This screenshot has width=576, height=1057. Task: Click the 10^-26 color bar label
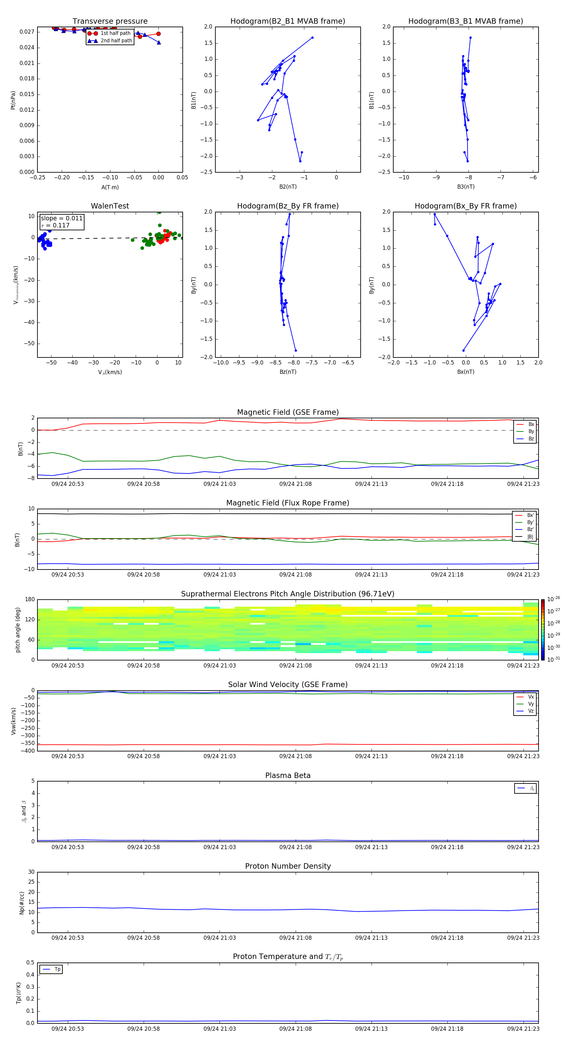[554, 599]
